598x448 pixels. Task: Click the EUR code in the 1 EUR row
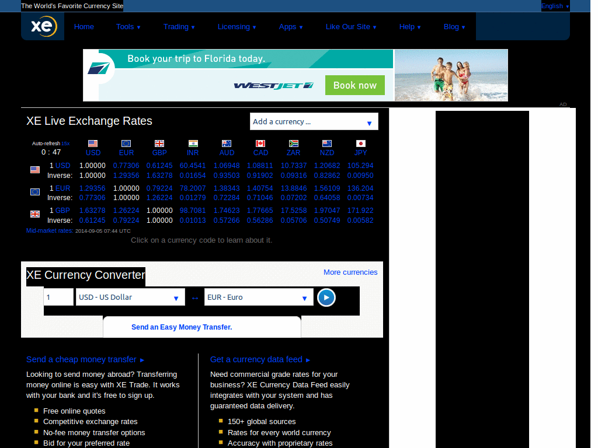click(x=63, y=188)
